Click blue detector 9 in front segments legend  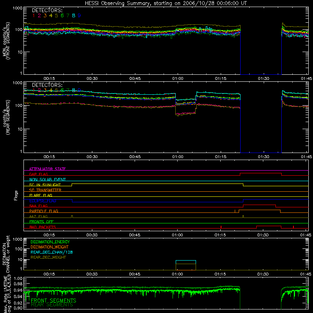pos(79,16)
